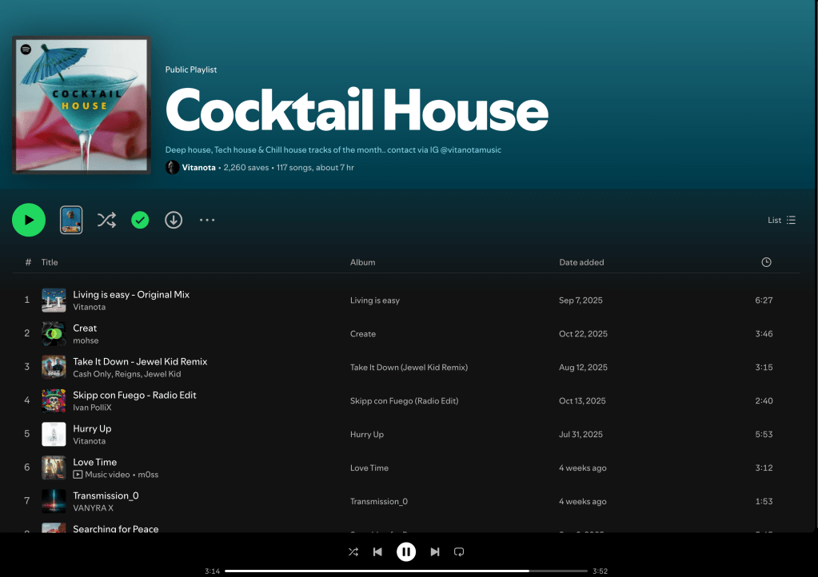Sort by the # column header
The image size is (818, 577).
pos(28,262)
